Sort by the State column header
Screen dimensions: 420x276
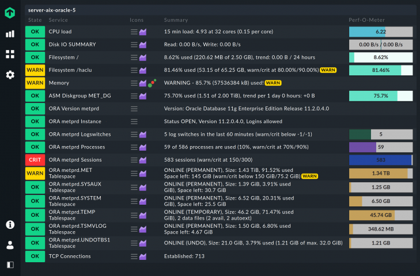tap(34, 20)
